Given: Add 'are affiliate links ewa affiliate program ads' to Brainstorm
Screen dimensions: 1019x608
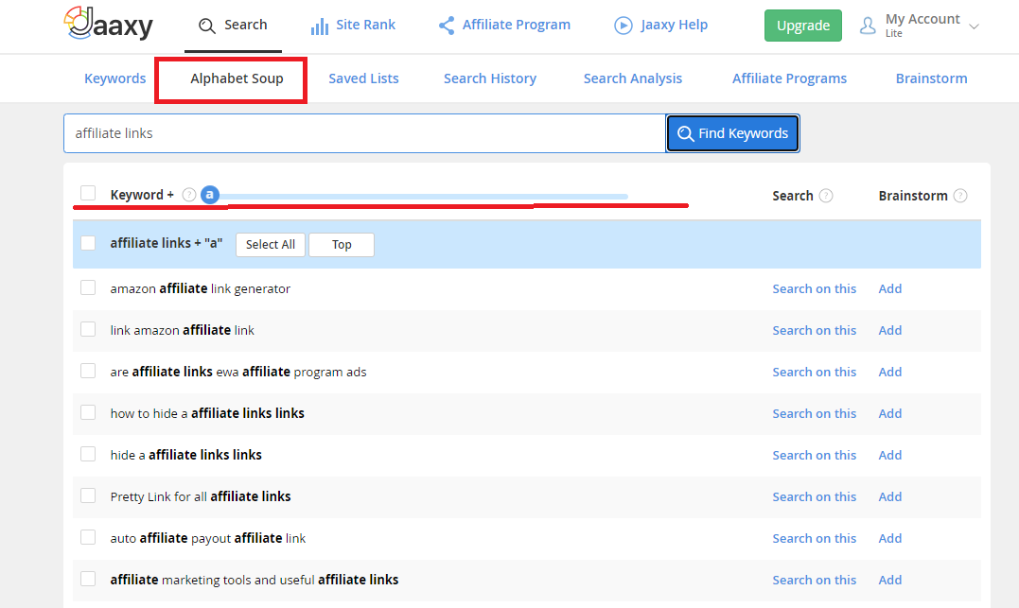Looking at the screenshot, I should (889, 372).
